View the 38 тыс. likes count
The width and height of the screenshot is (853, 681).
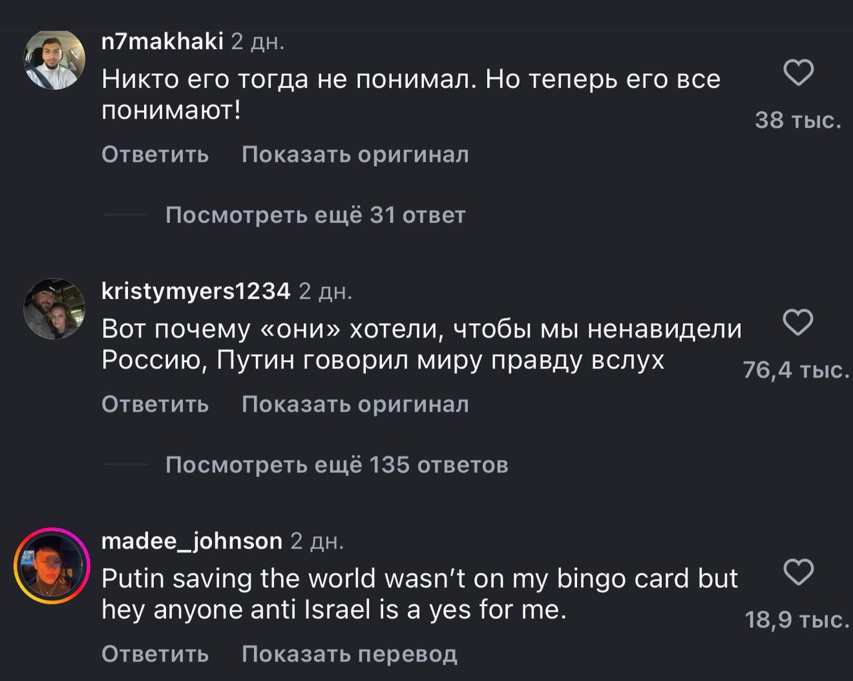click(798, 120)
